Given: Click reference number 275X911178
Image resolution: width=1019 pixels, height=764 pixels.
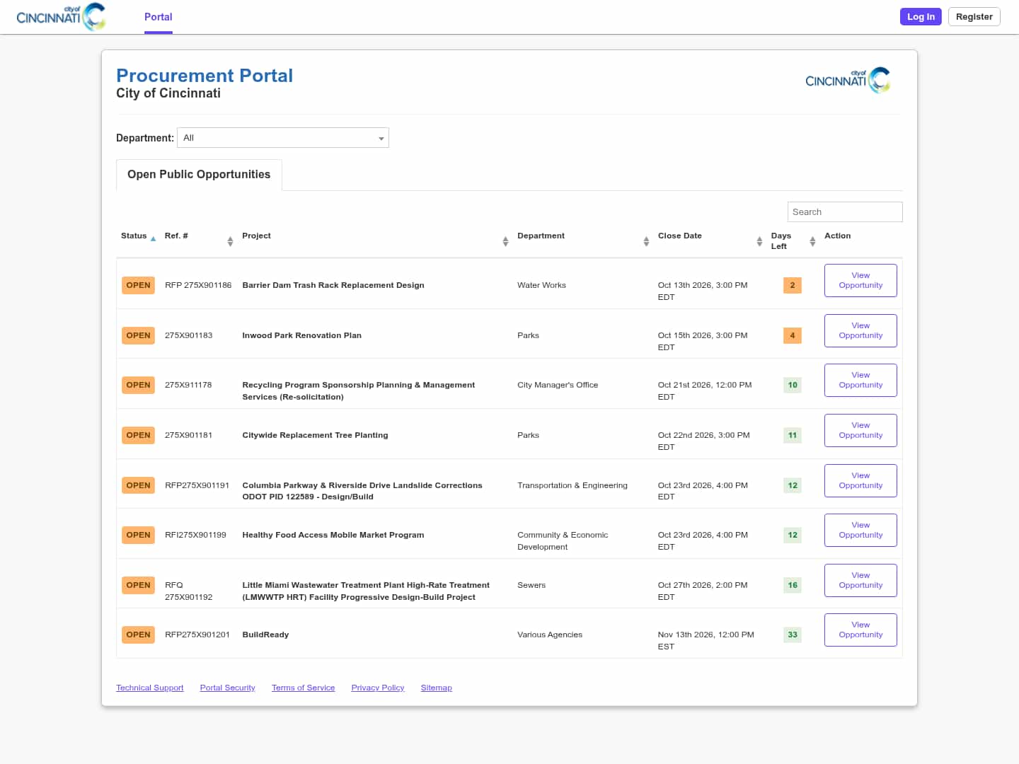Looking at the screenshot, I should [x=188, y=385].
